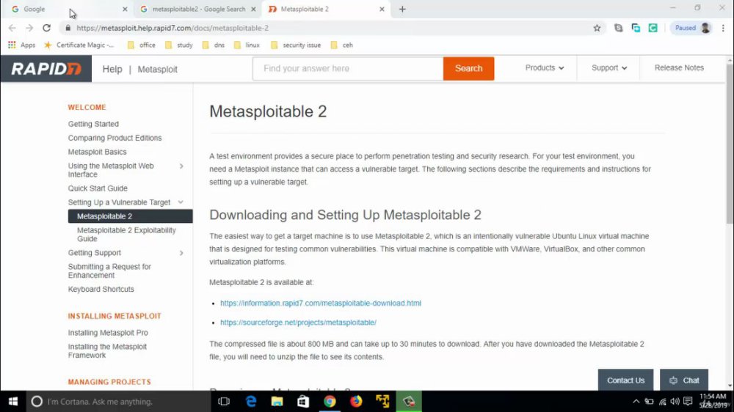Open Chrome's three-dot menu
Screen dimensions: 734x412
click(723, 28)
